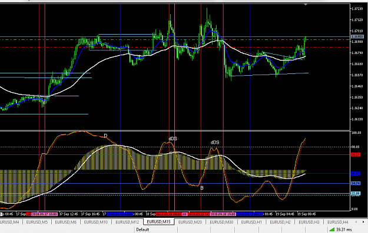Click the 19 Sep 04:45 time axis label

(284, 214)
